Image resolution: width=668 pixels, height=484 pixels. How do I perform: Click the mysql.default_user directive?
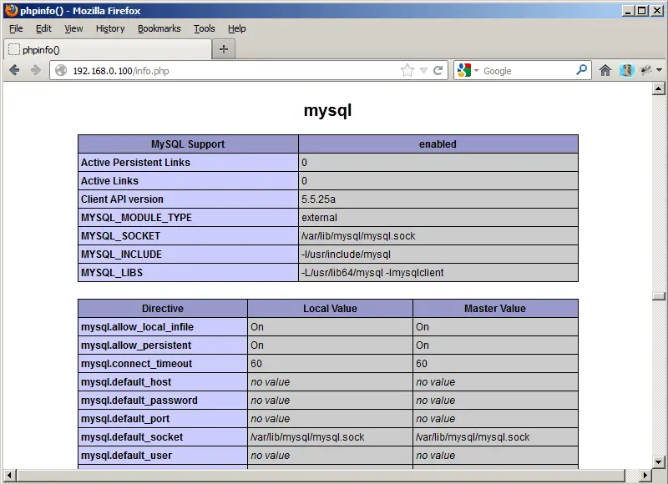coord(127,455)
